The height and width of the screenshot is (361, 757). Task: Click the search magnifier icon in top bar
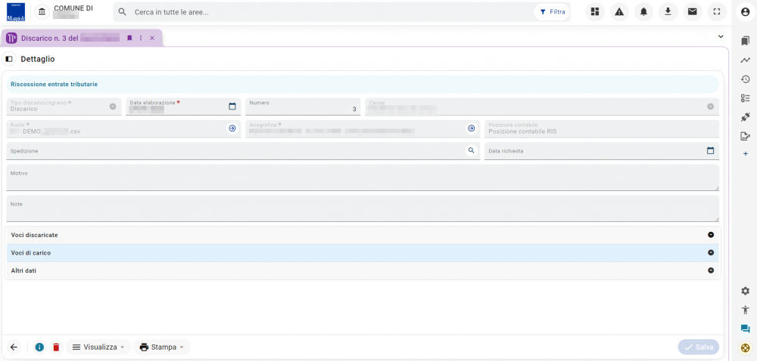pyautogui.click(x=123, y=12)
